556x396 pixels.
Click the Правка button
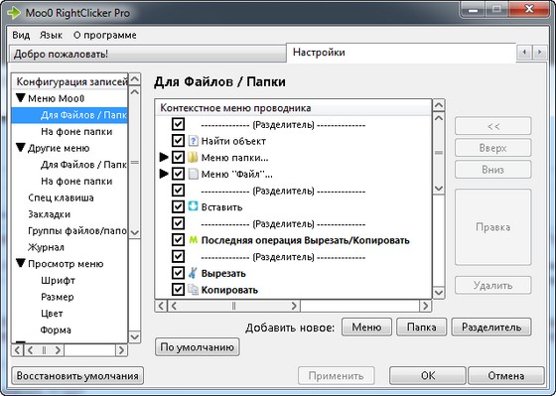(x=493, y=227)
